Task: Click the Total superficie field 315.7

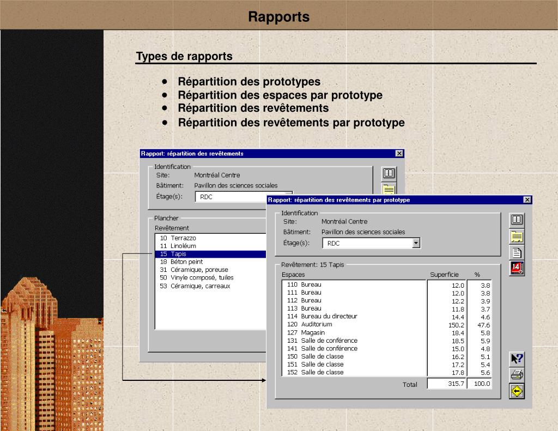Action: click(x=447, y=384)
